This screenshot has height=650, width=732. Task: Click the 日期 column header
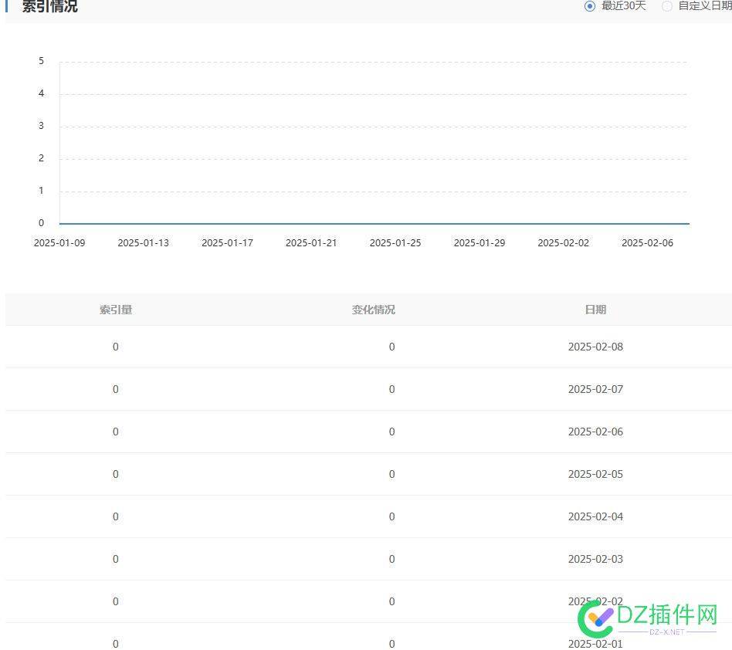(x=595, y=310)
